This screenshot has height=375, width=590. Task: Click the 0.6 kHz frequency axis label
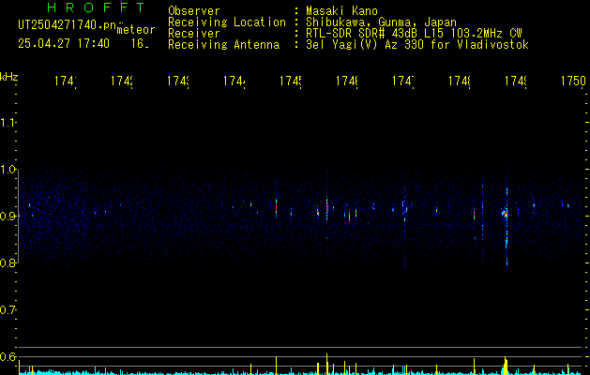click(x=8, y=356)
